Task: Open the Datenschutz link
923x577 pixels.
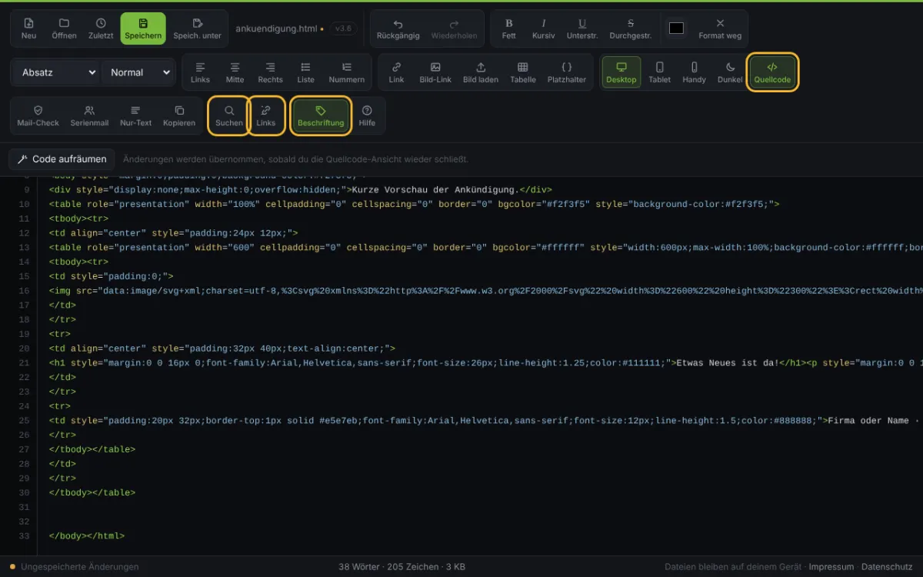Action: click(x=888, y=567)
